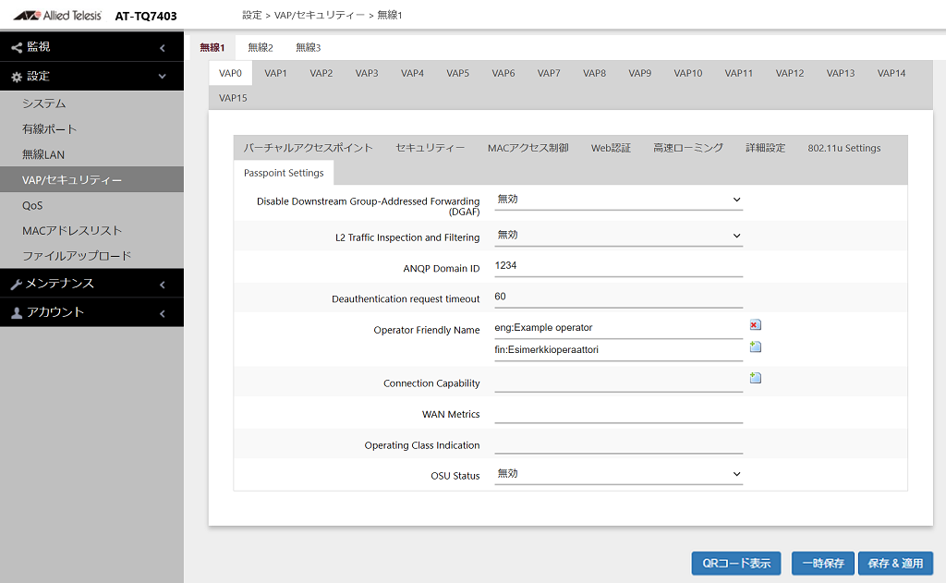Expand the メンテナンス menu

(91, 284)
